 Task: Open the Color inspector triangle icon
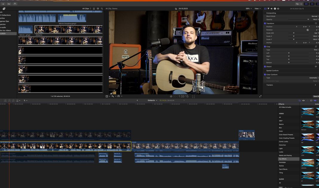coord(268,9)
